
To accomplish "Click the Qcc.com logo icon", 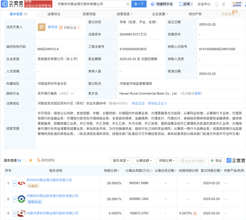I will point(4,4).
